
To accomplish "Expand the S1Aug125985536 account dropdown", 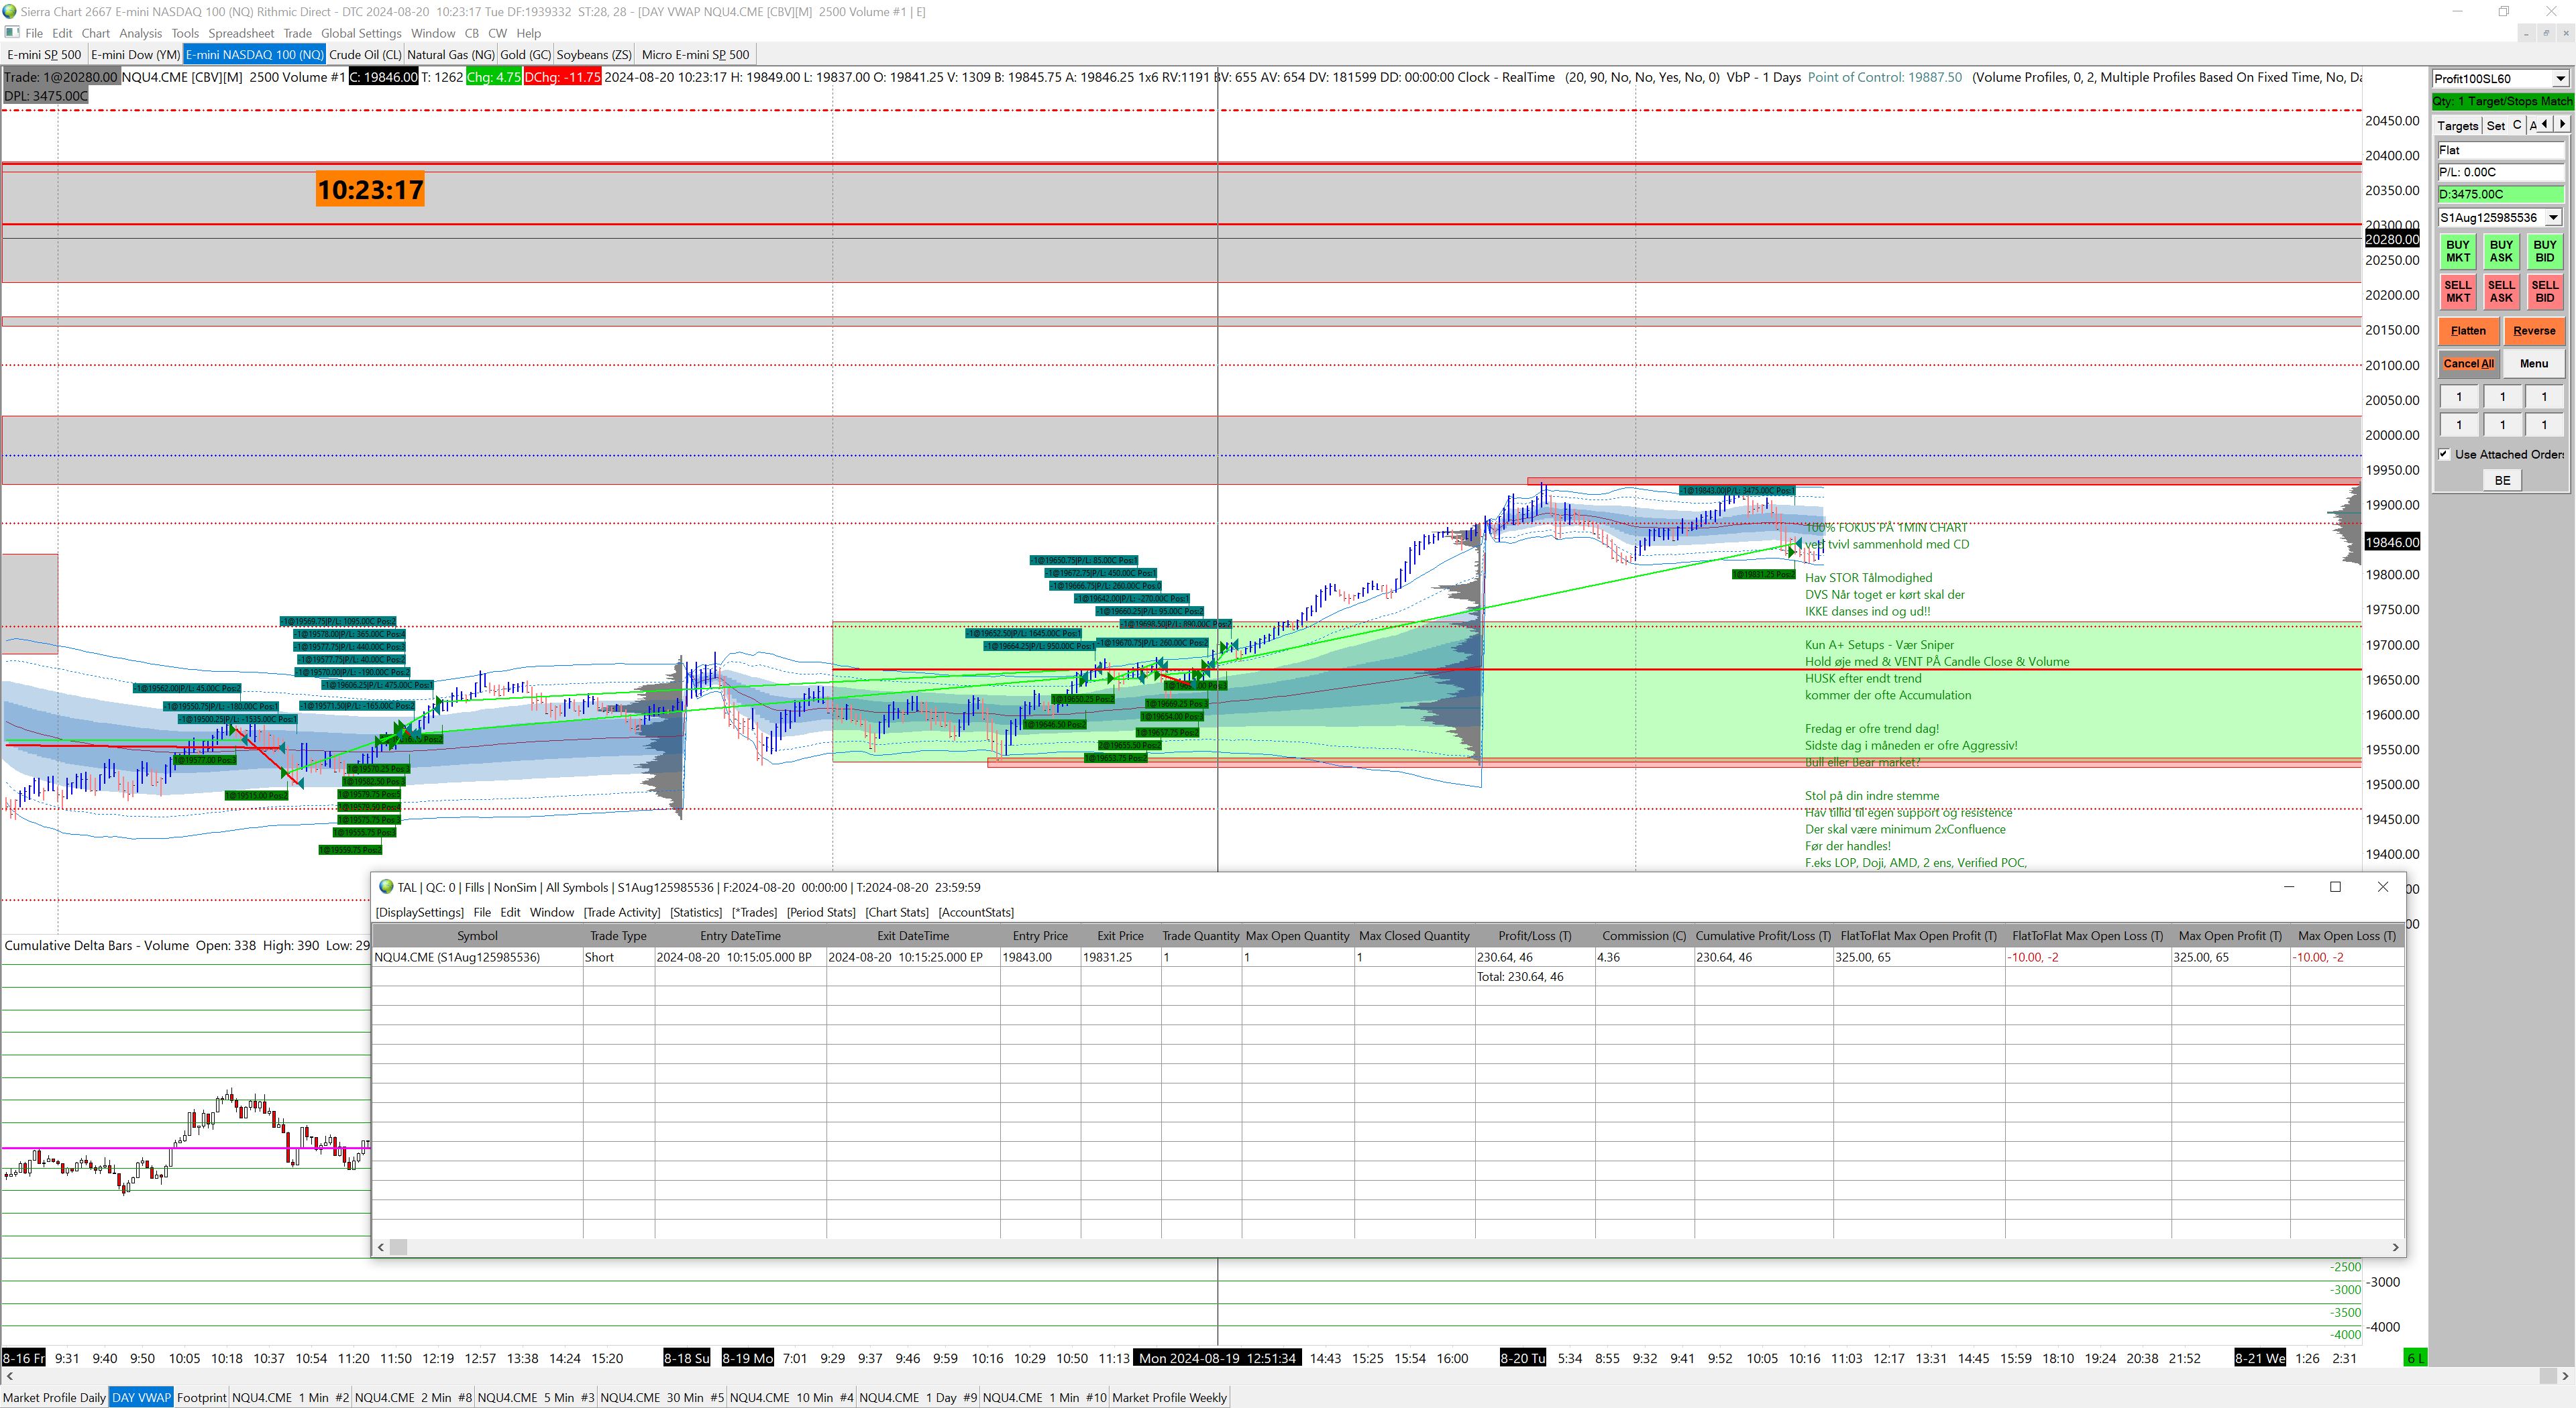I will (2553, 218).
